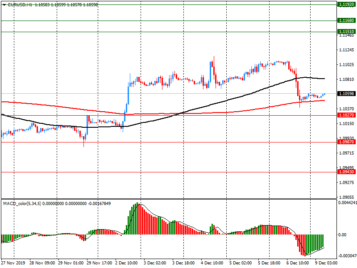
Task: Click the MACD scale top value 0.0044241
Action: click(x=348, y=203)
